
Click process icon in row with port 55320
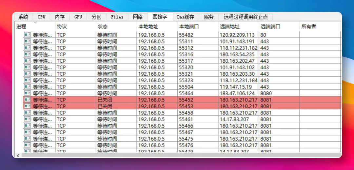(x=27, y=67)
